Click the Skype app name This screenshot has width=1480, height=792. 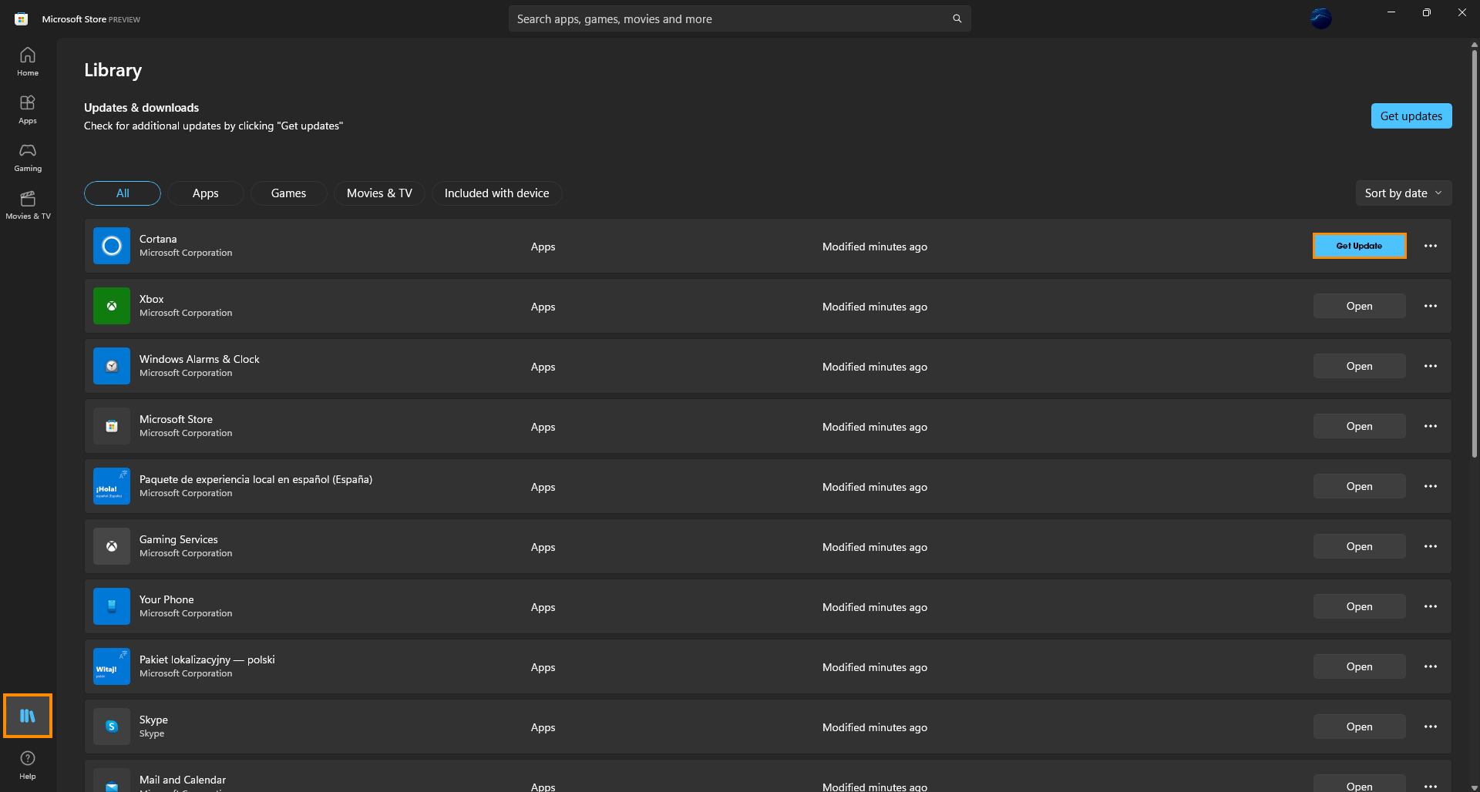(x=153, y=720)
